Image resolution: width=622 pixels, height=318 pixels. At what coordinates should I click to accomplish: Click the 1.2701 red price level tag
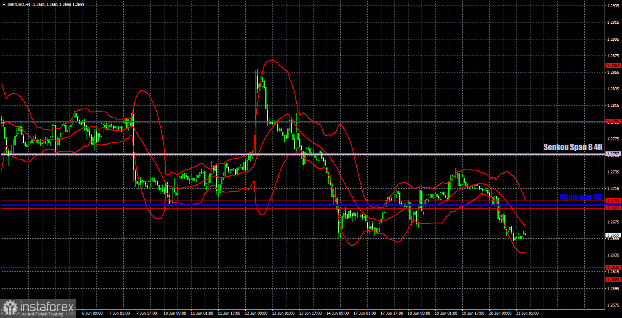coord(614,200)
